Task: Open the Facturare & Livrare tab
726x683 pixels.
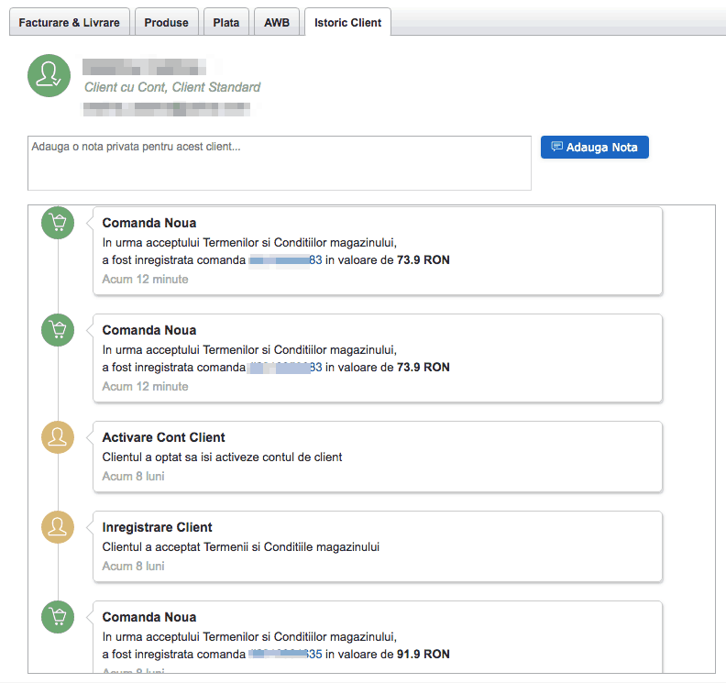Action: (x=70, y=23)
